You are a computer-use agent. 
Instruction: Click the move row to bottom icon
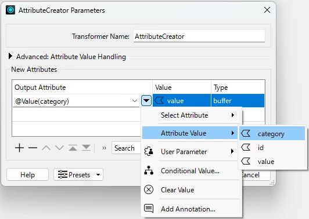pos(86,148)
